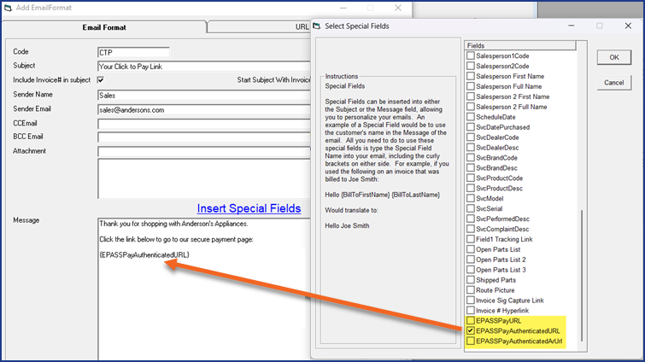Screen dimensions: 645x362
Task: Uncheck EPASSPayAuthenticatedURL field
Action: (x=471, y=330)
